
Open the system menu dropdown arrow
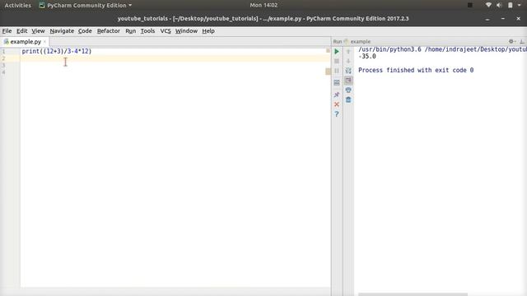tap(520, 5)
